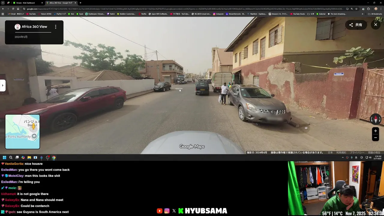Show hidden bookmarks with the chevron
The width and height of the screenshot is (384, 216).
(362, 14)
